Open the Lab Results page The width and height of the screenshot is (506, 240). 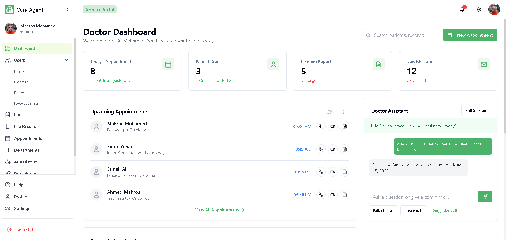point(25,126)
